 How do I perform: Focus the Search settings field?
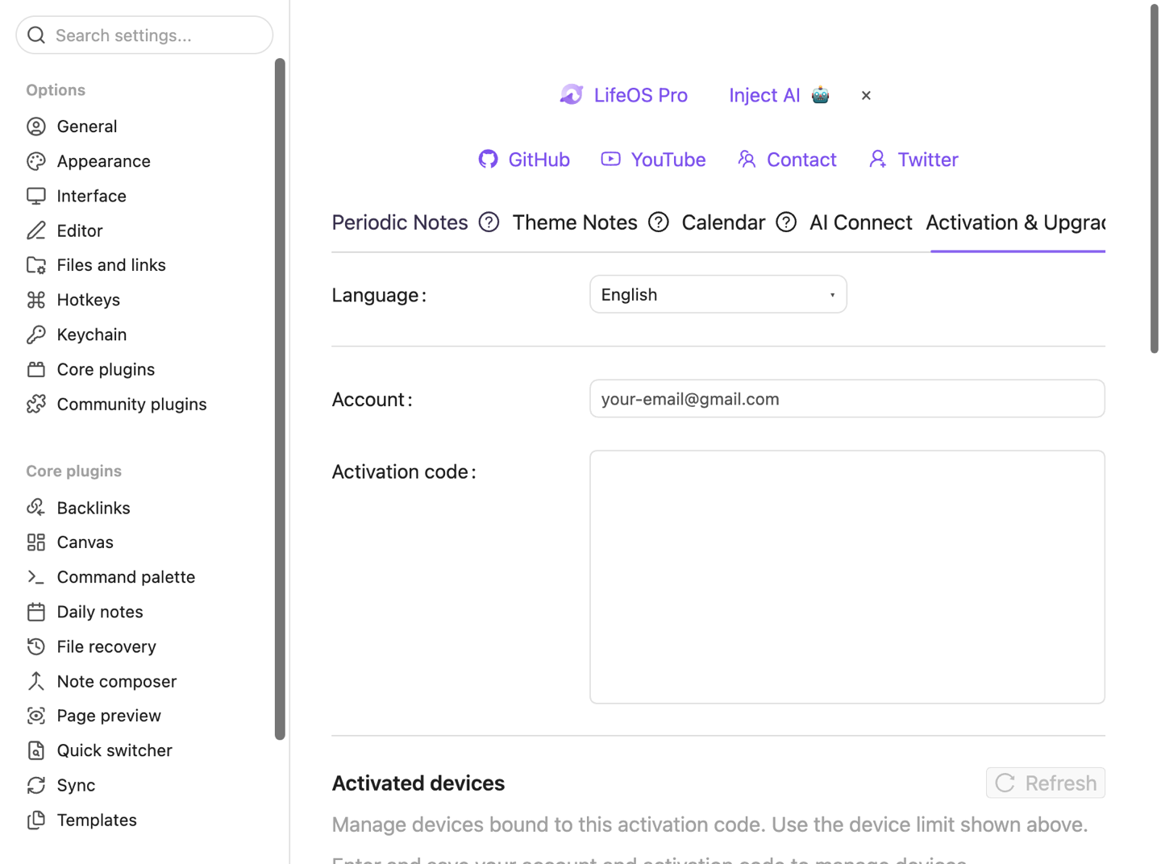[144, 35]
